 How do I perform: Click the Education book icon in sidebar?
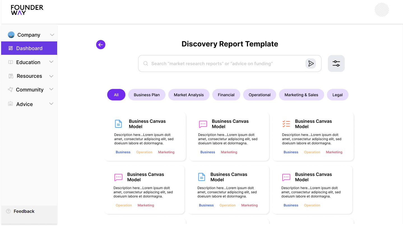11,62
